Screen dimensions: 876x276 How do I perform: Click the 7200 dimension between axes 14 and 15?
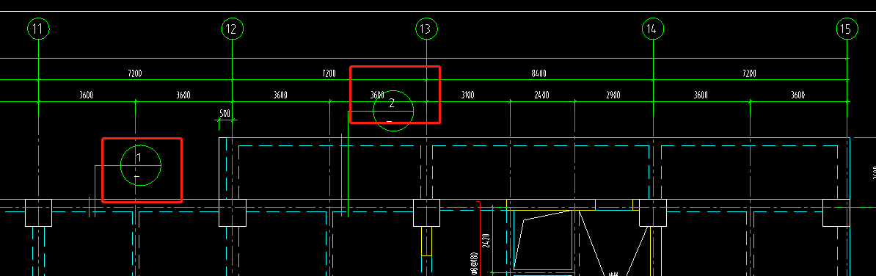point(749,73)
